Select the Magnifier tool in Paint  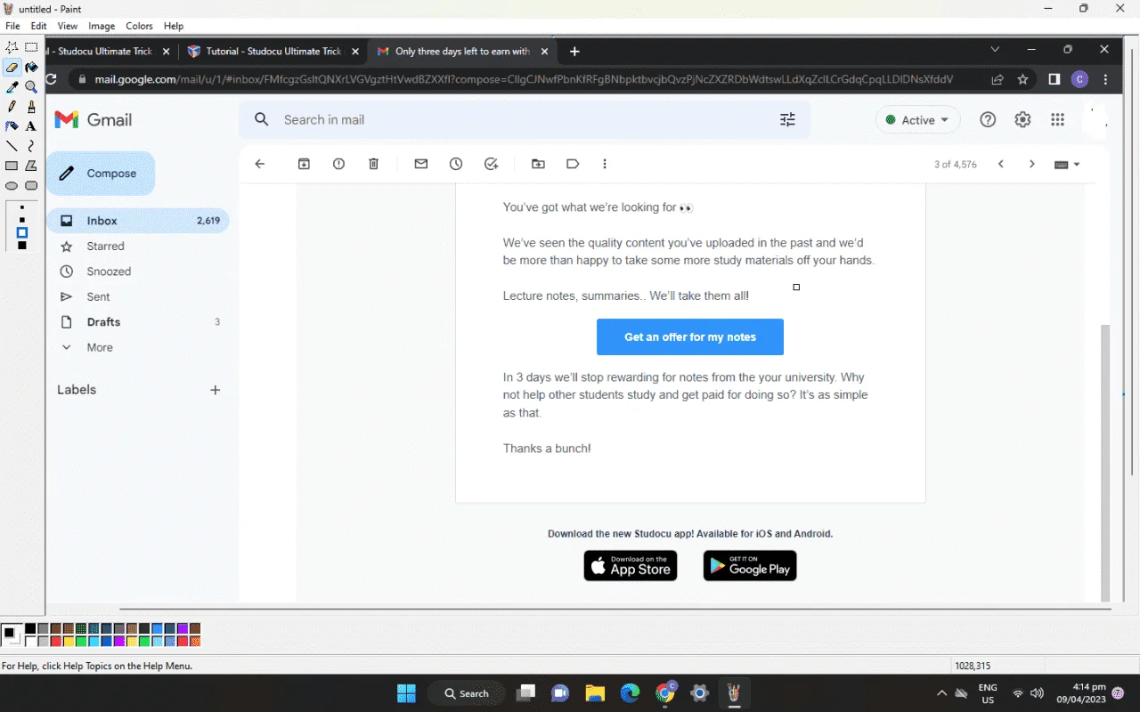point(31,87)
